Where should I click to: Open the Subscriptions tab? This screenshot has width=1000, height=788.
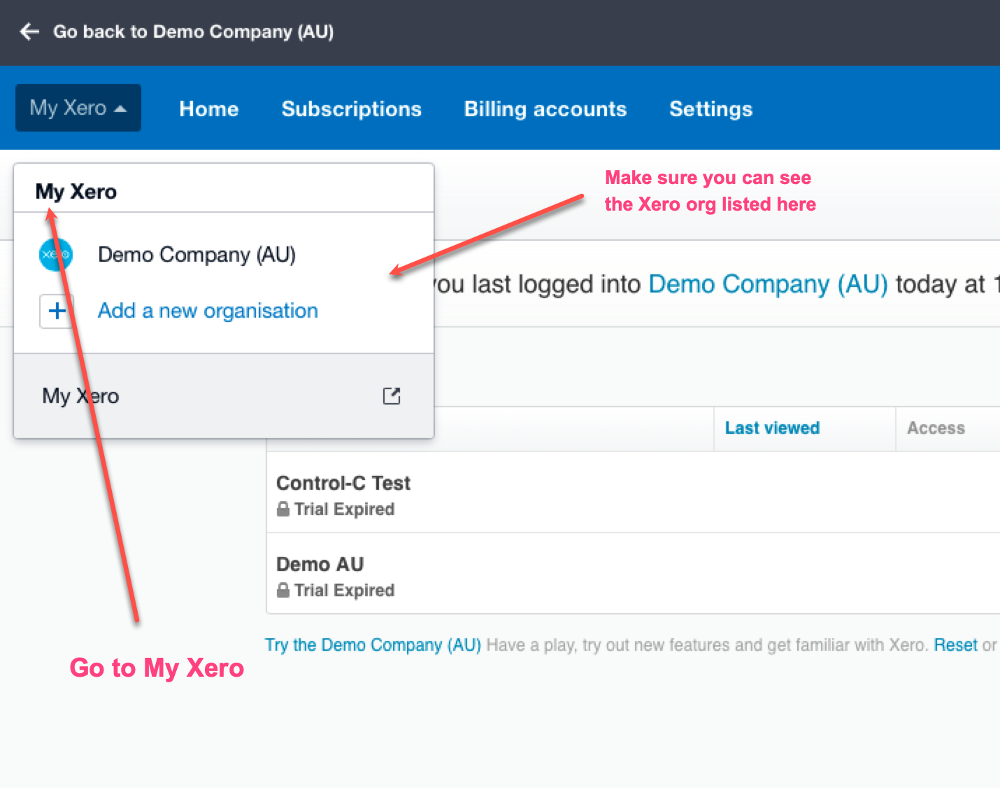352,109
